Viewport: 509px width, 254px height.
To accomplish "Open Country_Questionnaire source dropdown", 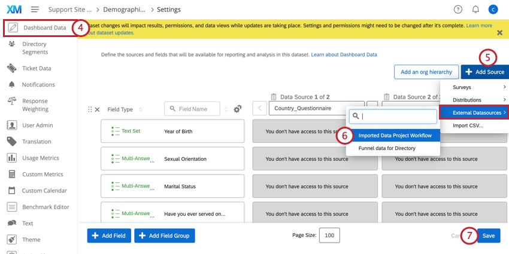I will pyautogui.click(x=317, y=108).
